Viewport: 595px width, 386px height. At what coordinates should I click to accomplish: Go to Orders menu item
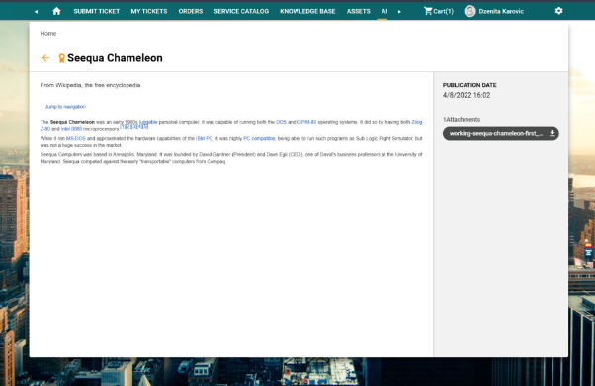(191, 12)
